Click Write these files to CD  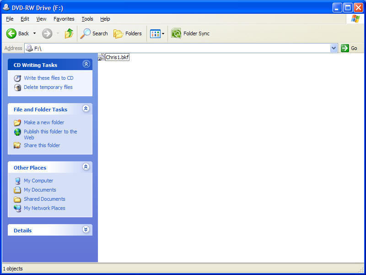[48, 78]
